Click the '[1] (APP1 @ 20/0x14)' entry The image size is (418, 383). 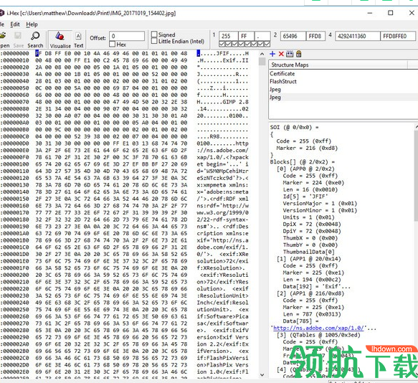tap(309, 259)
